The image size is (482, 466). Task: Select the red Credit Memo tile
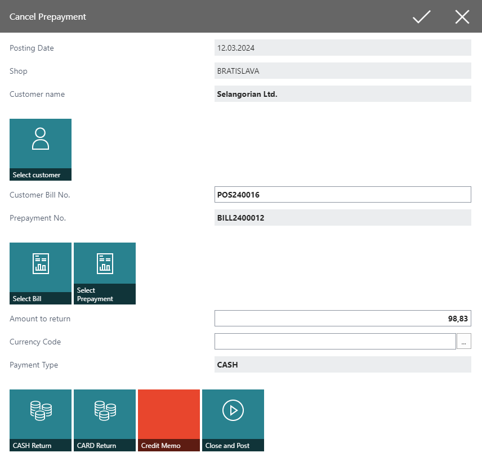point(169,420)
